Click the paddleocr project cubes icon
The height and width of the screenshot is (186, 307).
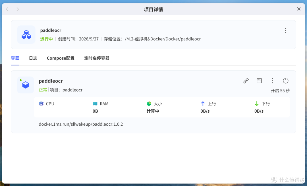tap(26, 34)
